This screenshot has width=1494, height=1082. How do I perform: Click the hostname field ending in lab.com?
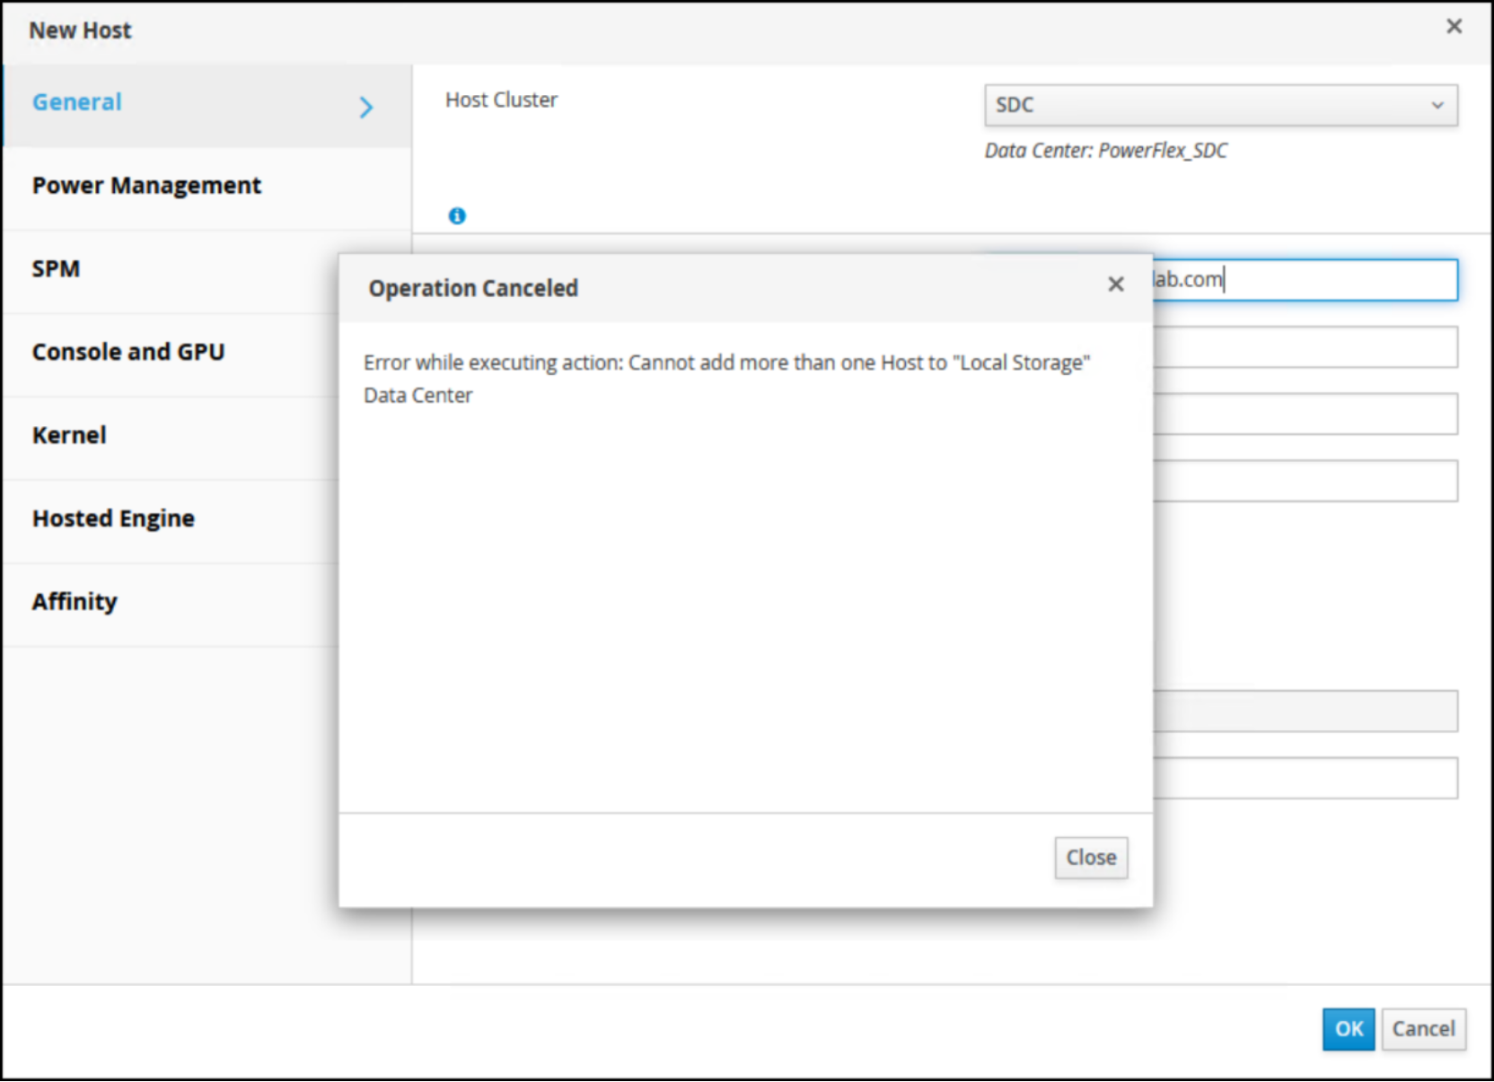1305,280
